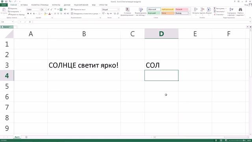252x142 pixels.
Task: Click Copy (Копировать) in clipboard group
Action: point(13,11)
